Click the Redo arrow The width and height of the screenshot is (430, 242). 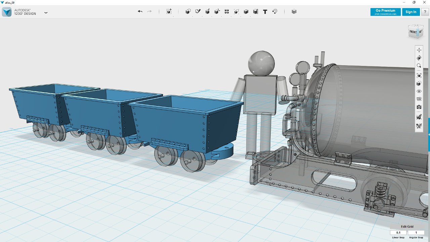[149, 11]
